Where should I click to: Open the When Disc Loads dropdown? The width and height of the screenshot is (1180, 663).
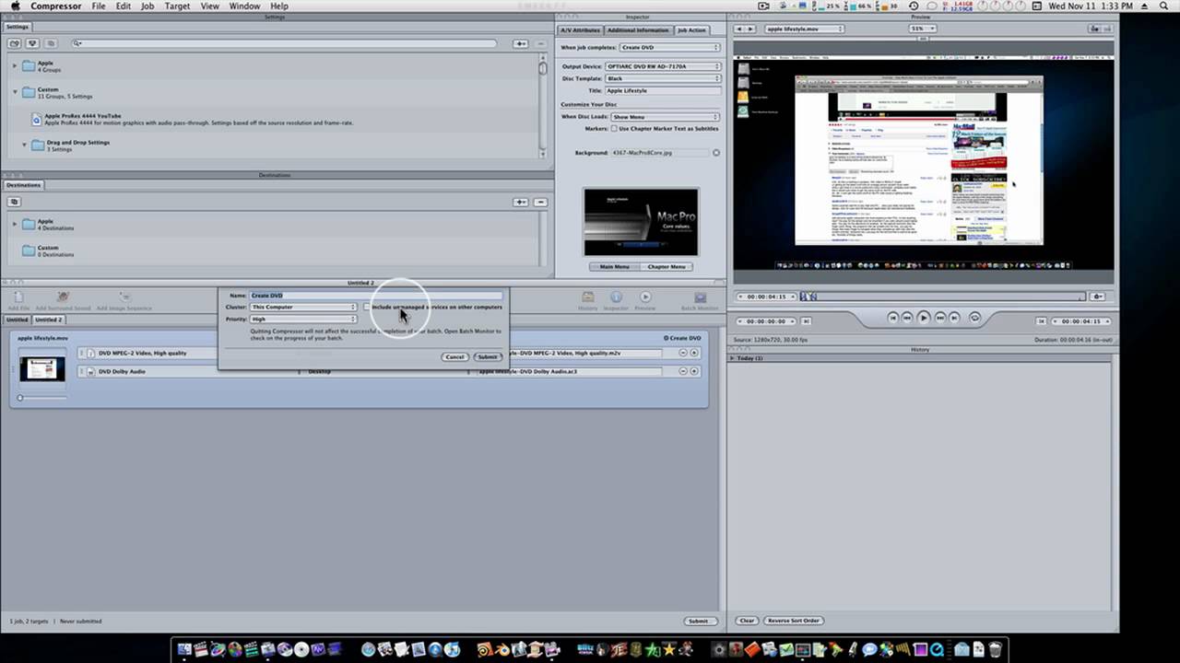pyautogui.click(x=666, y=117)
